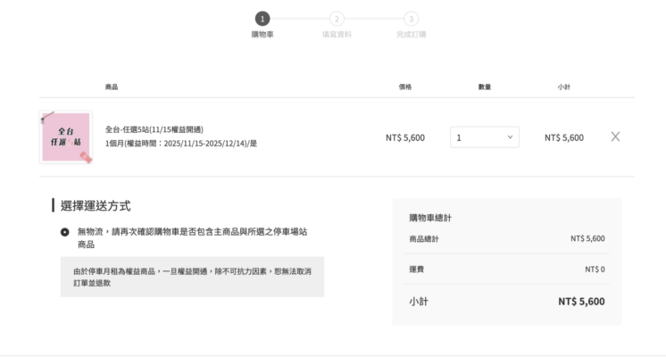
Task: Click the 停車月租 refund notice box
Action: point(192,276)
